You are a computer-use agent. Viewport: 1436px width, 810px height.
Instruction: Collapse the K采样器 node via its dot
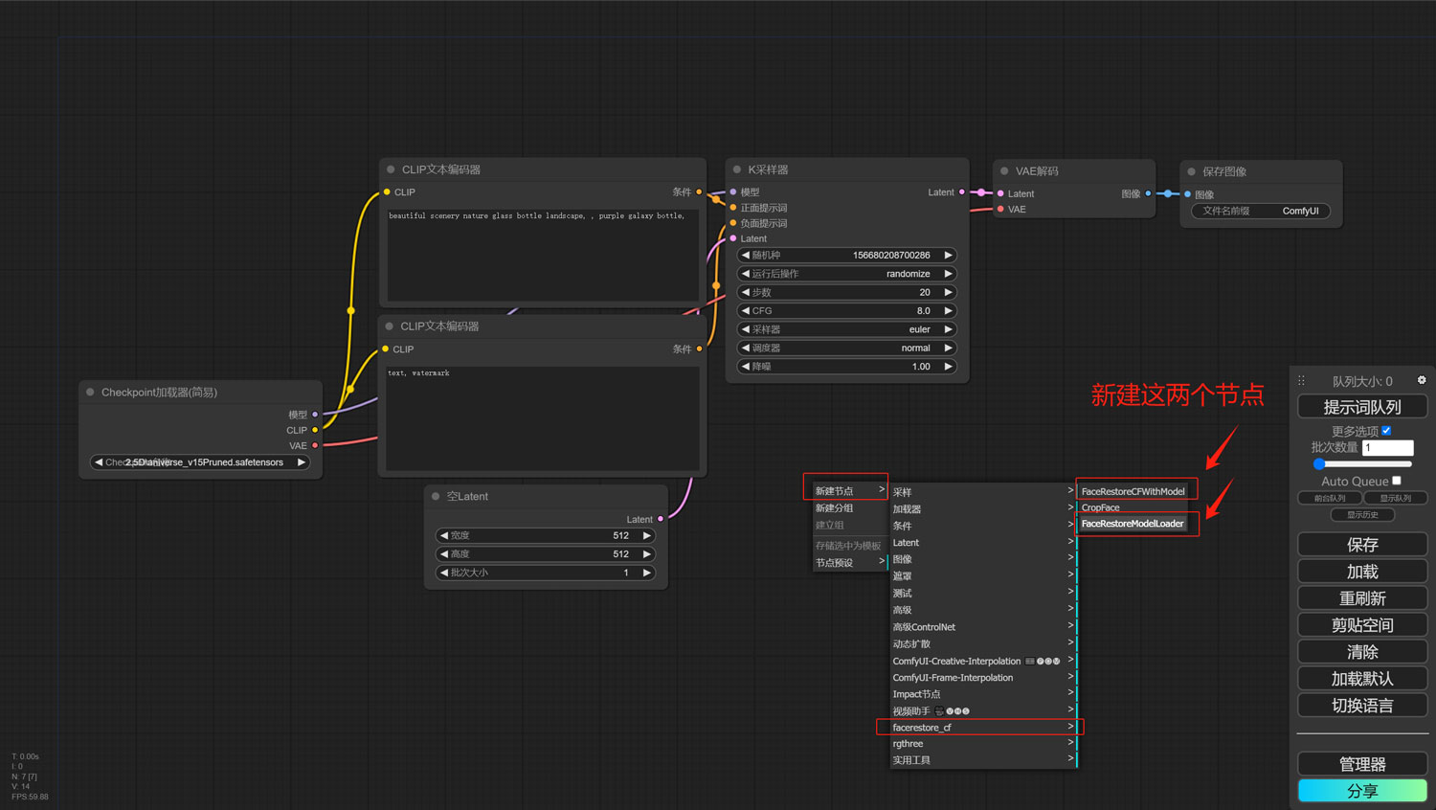click(x=737, y=169)
